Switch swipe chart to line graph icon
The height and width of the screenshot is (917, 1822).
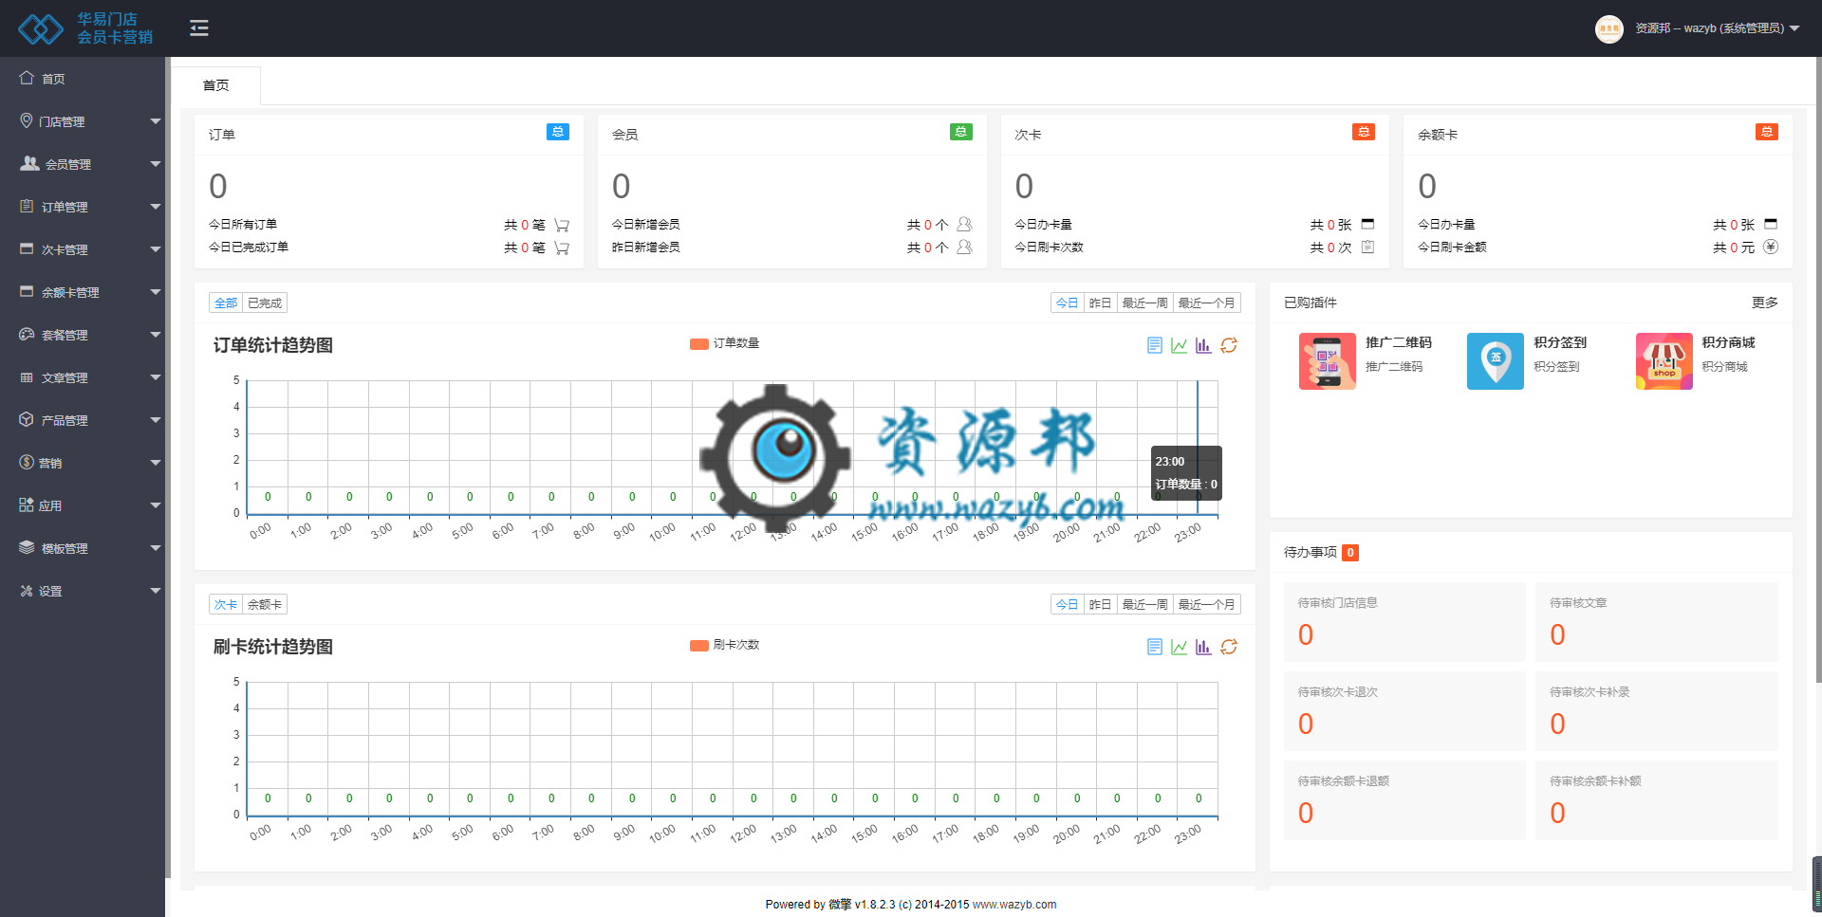point(1179,647)
